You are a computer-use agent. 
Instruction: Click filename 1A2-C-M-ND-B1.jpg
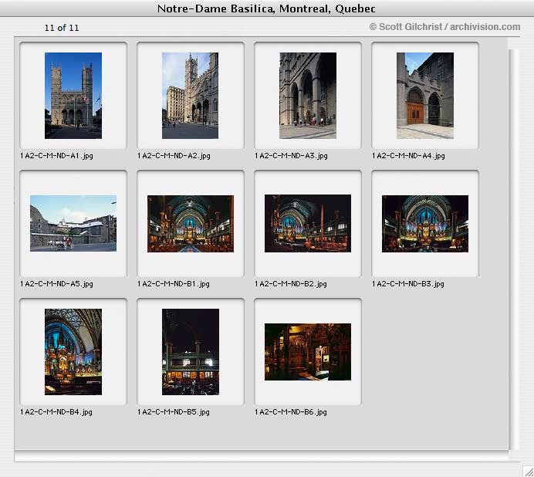pos(174,284)
